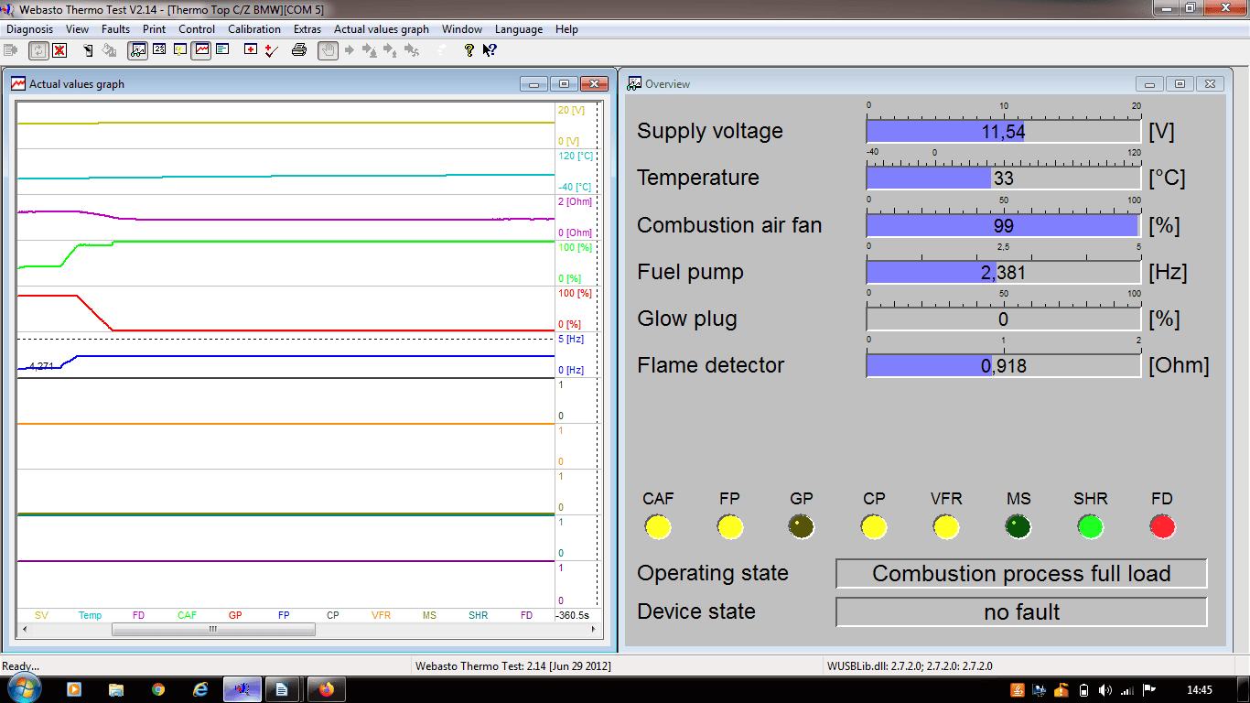Screen dimensions: 1250x703
Task: Open the Faults menu
Action: click(x=115, y=29)
